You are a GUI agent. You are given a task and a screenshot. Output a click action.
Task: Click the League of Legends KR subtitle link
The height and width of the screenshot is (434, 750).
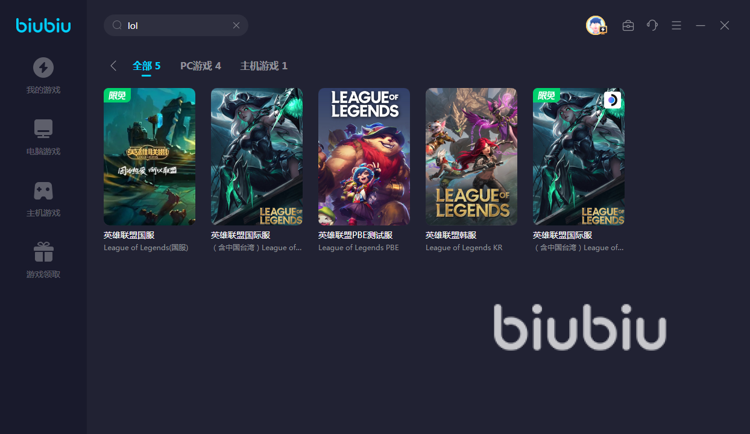click(x=464, y=248)
